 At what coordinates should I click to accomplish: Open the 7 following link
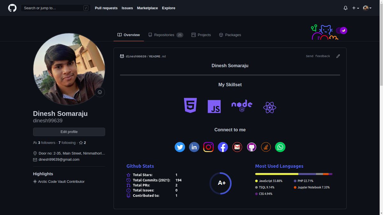tap(67, 143)
